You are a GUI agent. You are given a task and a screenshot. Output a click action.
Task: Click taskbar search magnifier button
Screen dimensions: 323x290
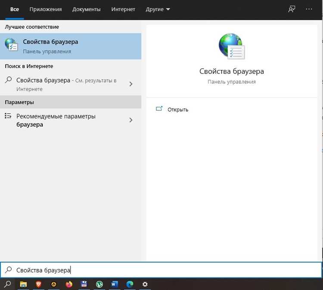click(x=7, y=284)
